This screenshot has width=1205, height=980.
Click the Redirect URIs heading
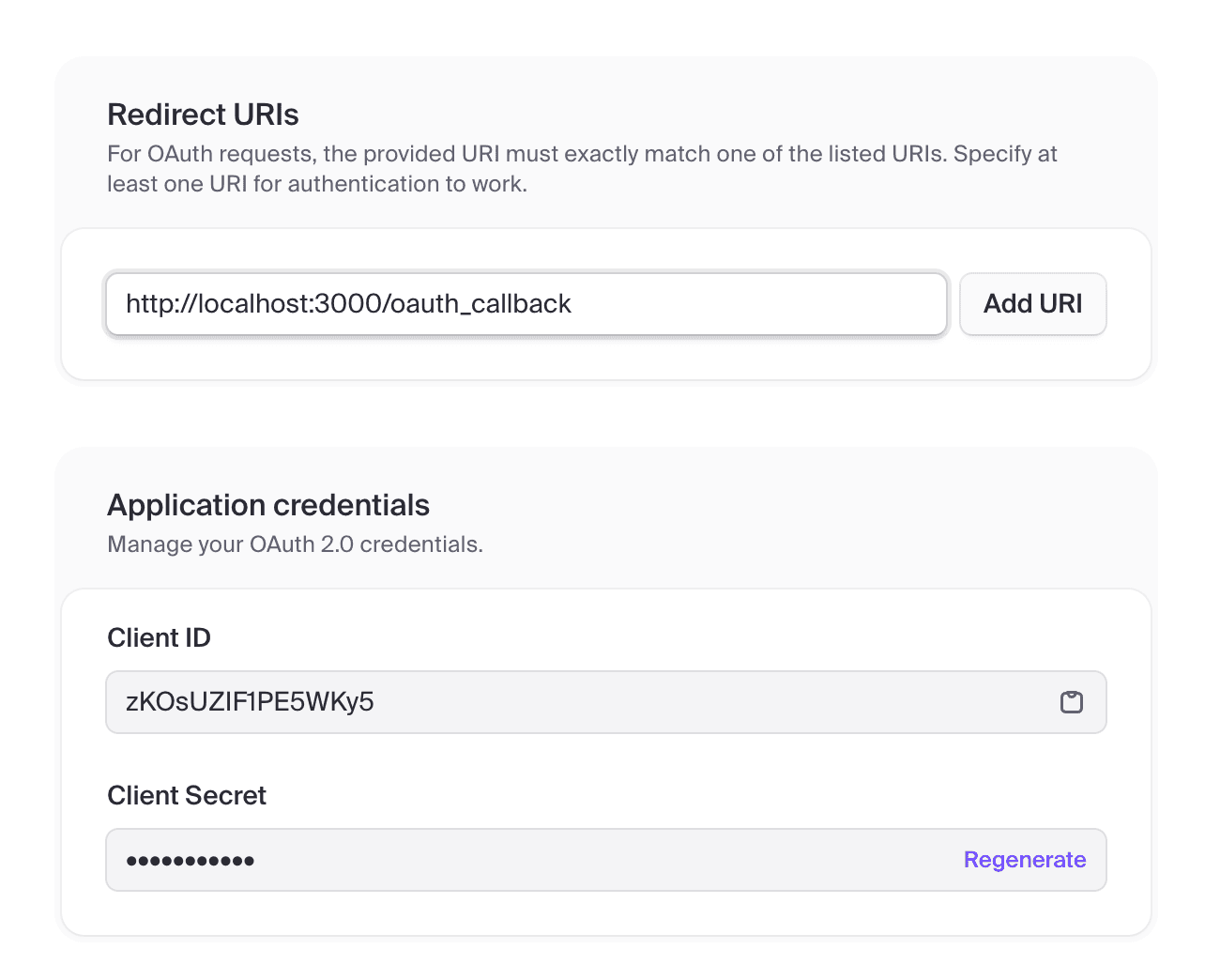pos(203,115)
